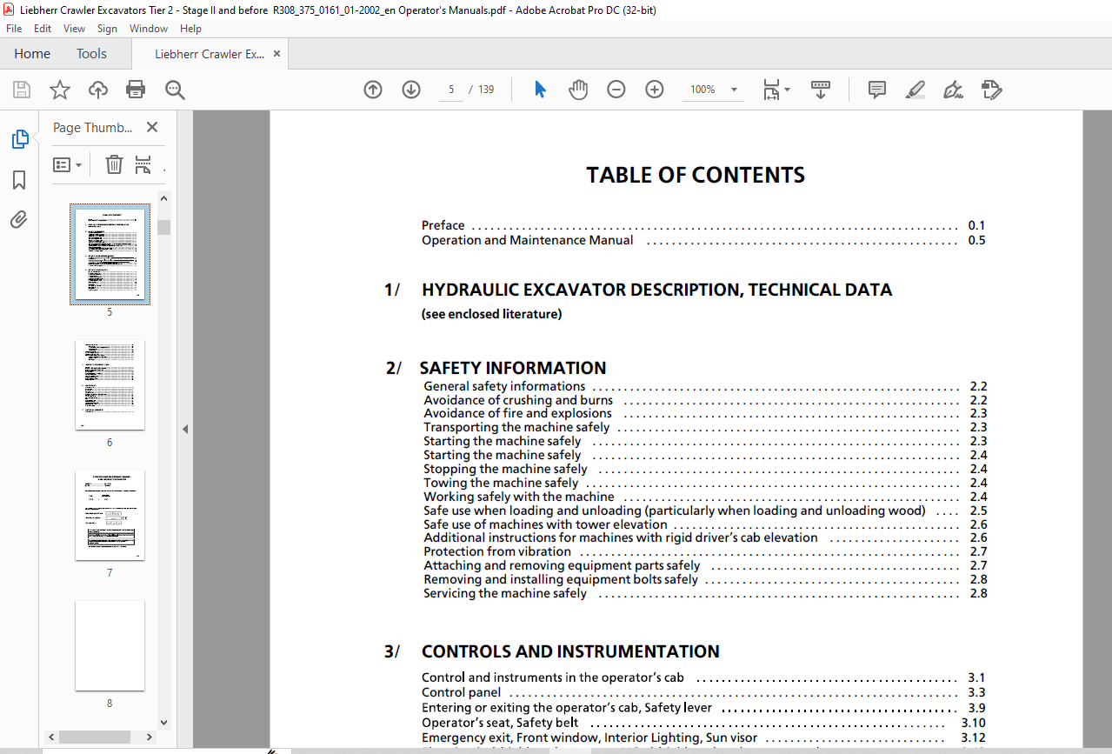The width and height of the screenshot is (1112, 754).
Task: Switch to the Tools tab
Action: (x=91, y=54)
